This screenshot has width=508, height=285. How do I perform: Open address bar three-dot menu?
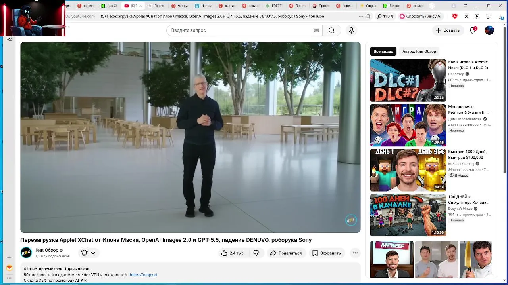[x=360, y=16]
